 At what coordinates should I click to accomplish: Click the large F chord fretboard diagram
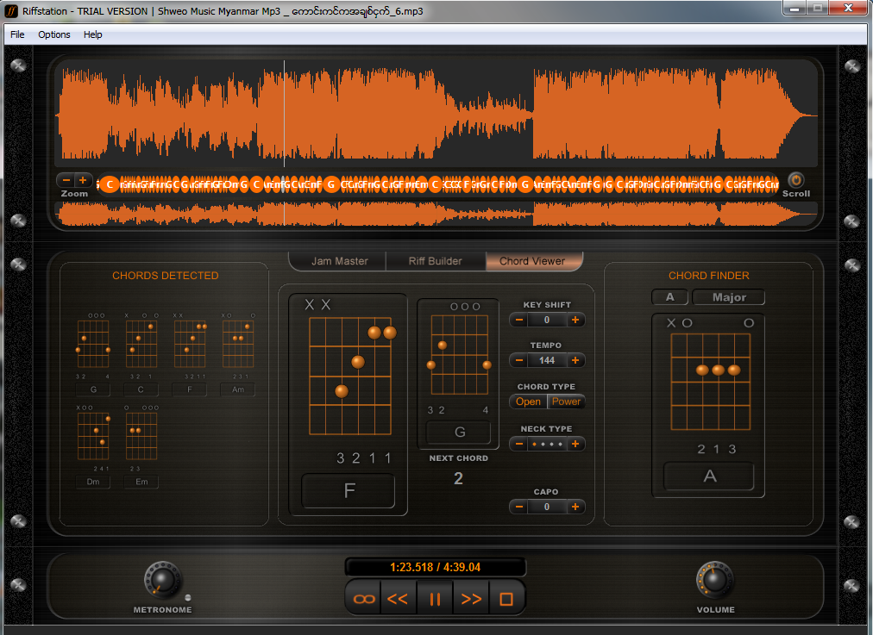(x=349, y=376)
